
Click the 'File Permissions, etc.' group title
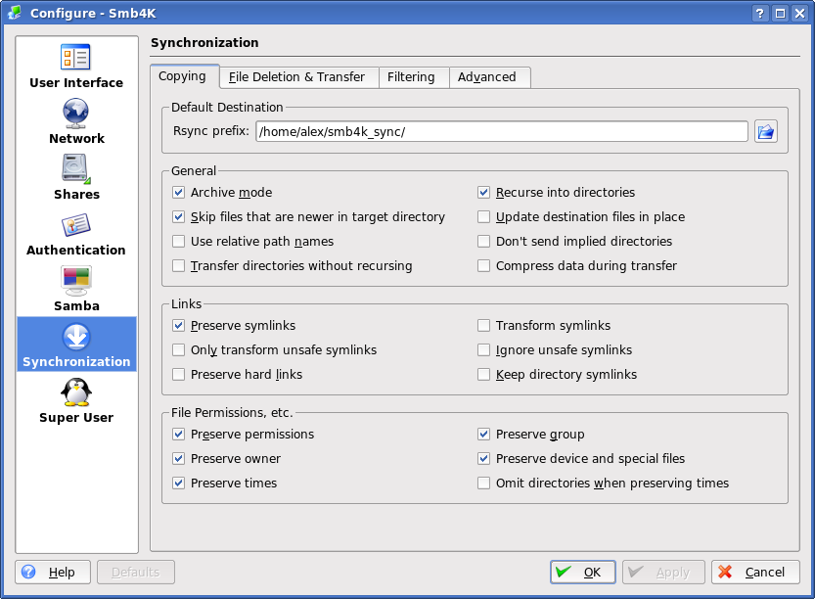tap(232, 413)
